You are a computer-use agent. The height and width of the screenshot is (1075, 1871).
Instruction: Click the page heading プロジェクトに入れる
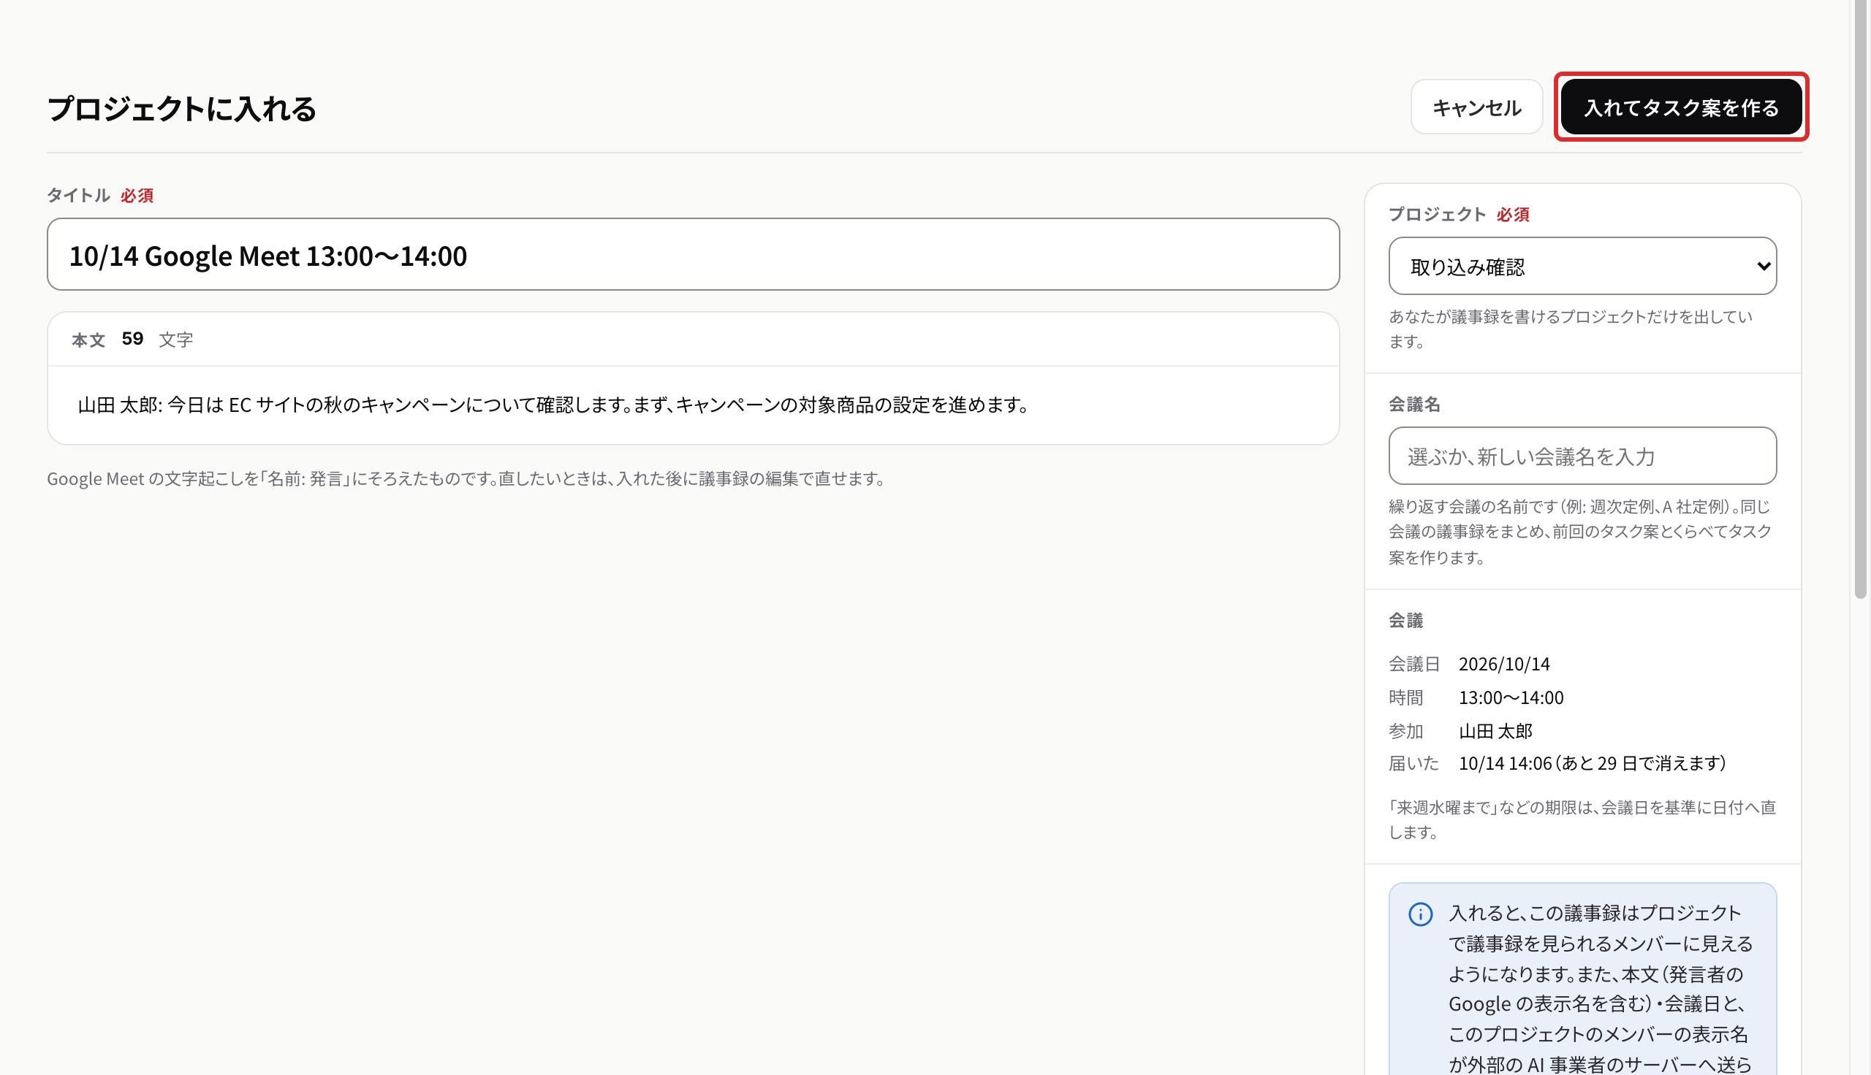(182, 109)
